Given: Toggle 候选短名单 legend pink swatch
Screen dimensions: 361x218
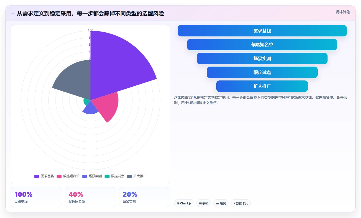Looking at the screenshot, I should [59, 176].
